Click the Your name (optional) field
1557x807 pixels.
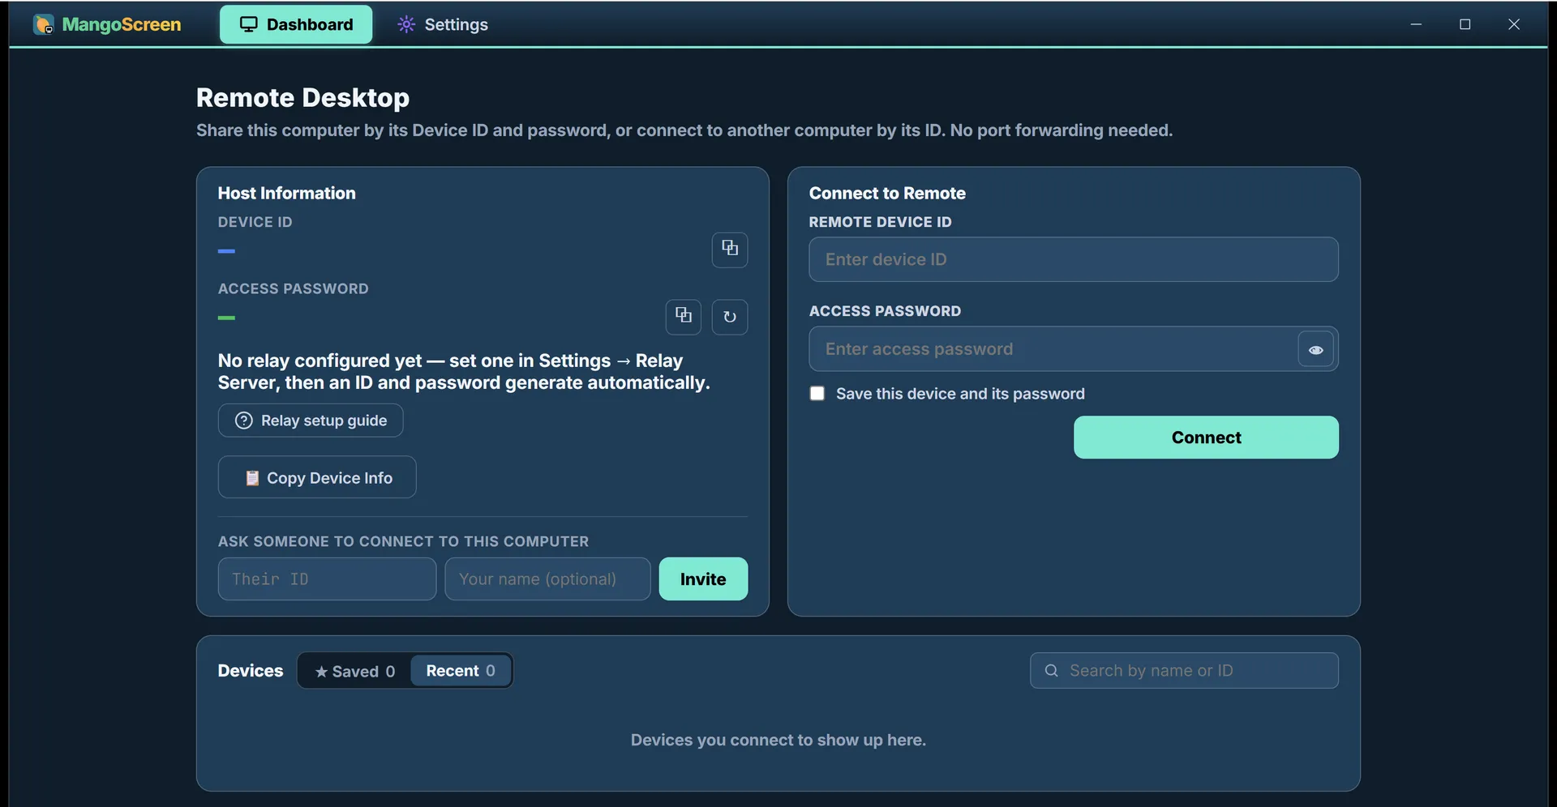coord(547,579)
